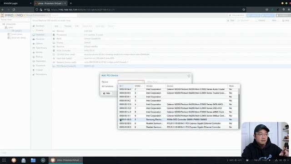Click the Edit hardware button

point(77,26)
